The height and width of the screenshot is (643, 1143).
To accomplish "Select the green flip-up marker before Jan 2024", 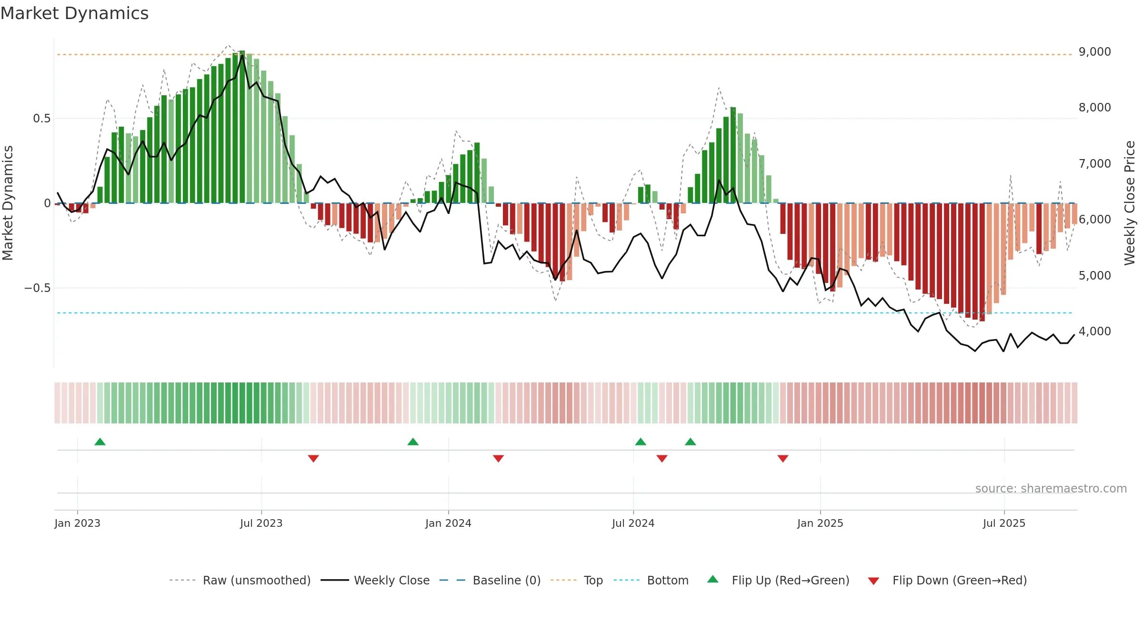I will 413,442.
